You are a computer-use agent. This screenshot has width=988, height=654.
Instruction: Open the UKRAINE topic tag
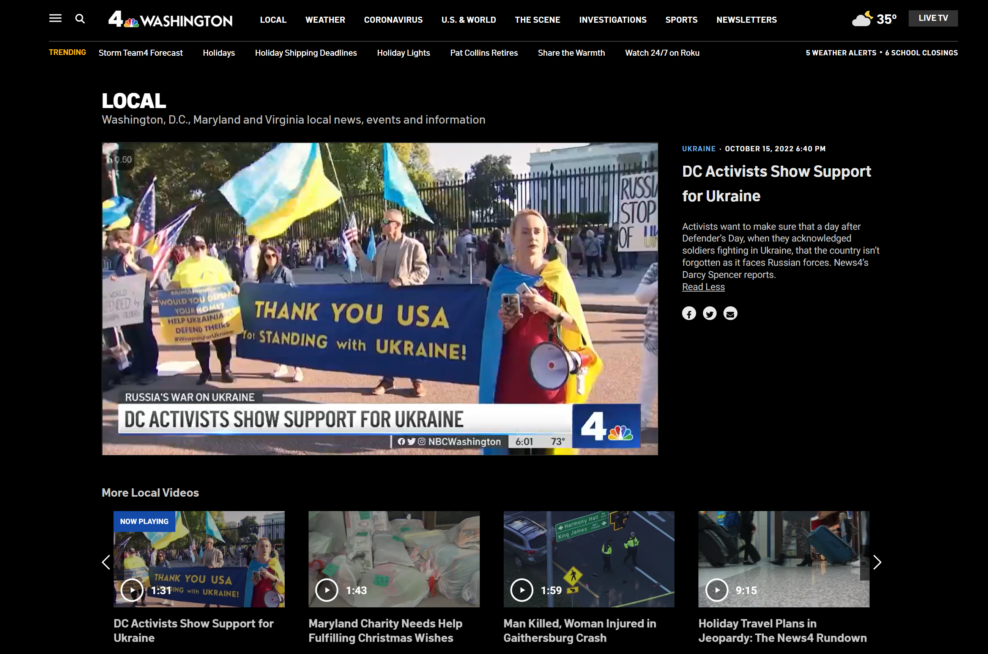[698, 149]
